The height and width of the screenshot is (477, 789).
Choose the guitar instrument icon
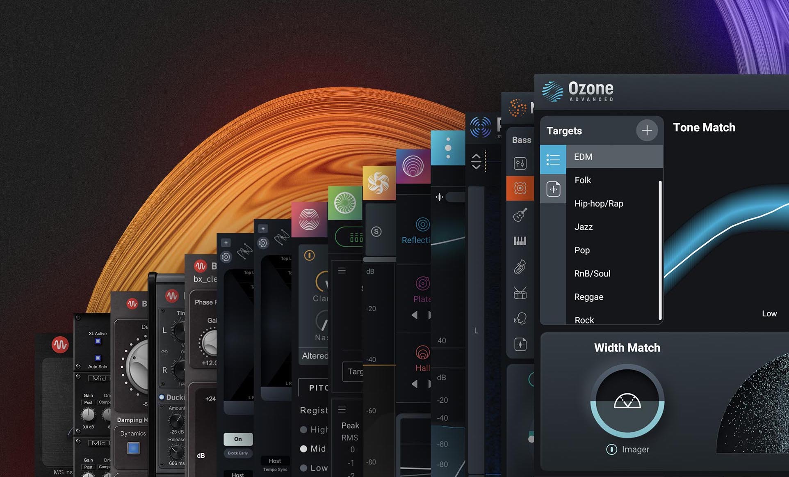point(520,215)
